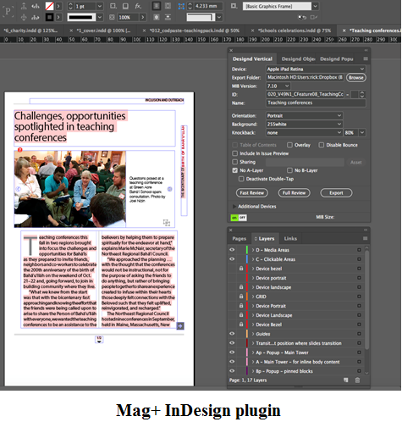Screen dimensions: 402x433
Task: Expand the Device portrait layer
Action: pos(253,278)
